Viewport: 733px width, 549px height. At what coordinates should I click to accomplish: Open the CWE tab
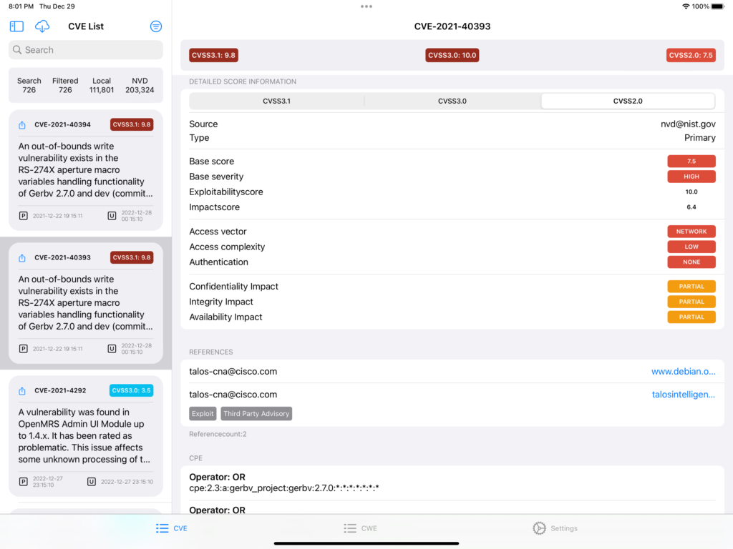(360, 528)
